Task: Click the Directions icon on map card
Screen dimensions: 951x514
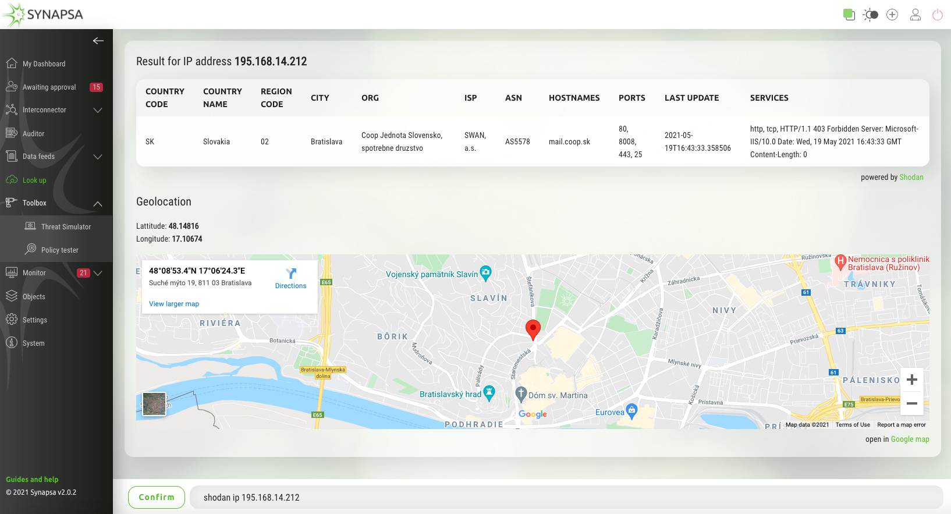Action: tap(291, 273)
